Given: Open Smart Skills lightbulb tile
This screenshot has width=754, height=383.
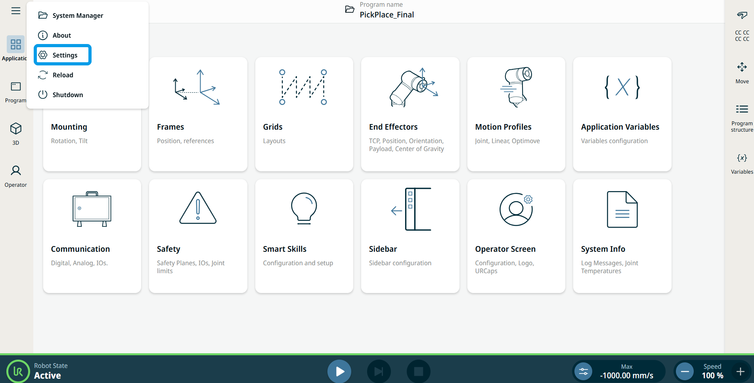Looking at the screenshot, I should click(x=304, y=236).
